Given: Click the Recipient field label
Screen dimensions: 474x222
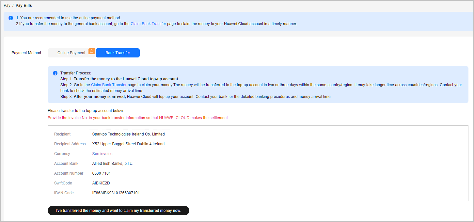Looking at the screenshot, I should [62, 134].
